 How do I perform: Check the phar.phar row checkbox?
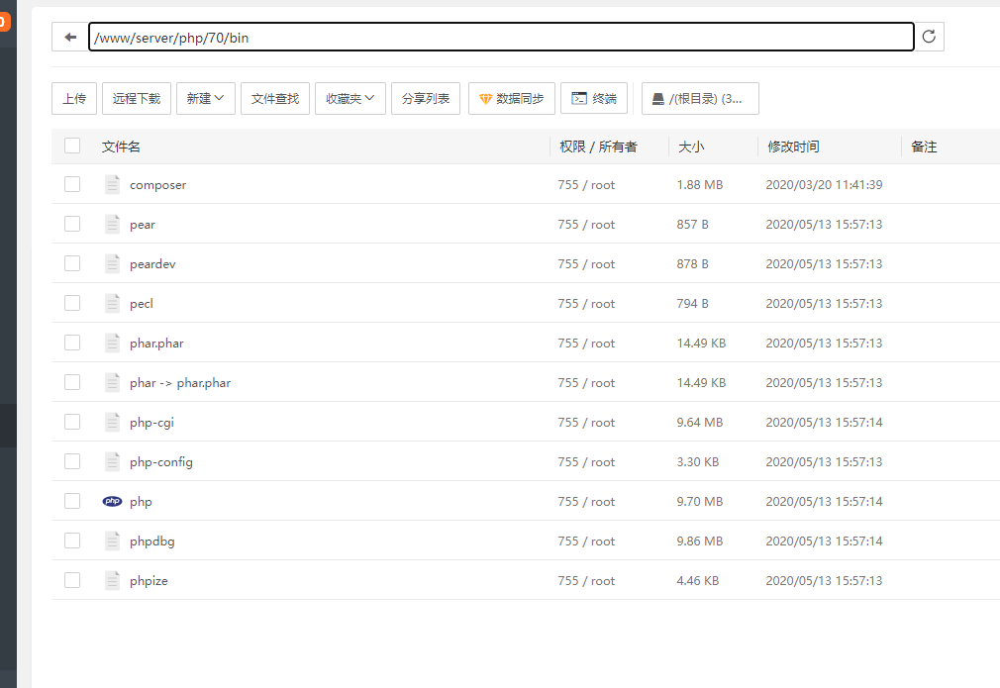72,343
